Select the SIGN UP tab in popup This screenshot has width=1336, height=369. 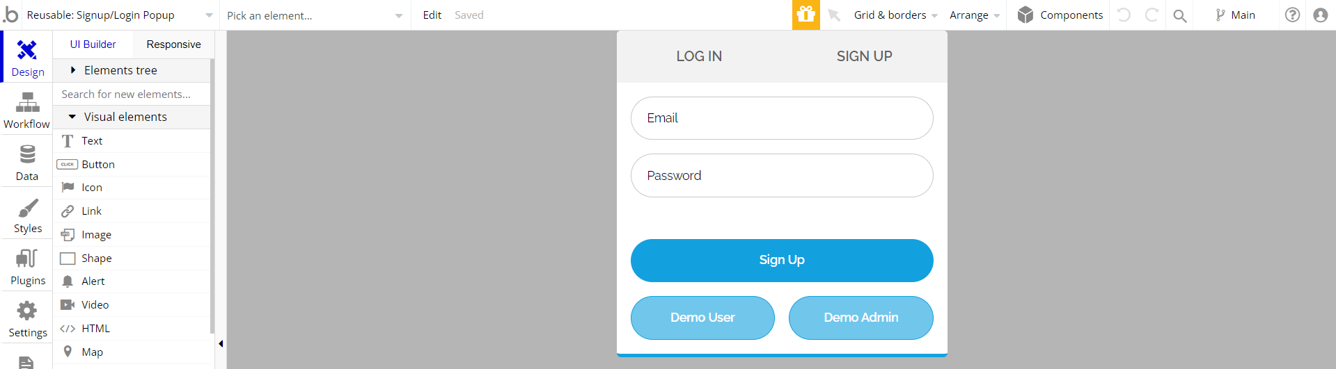coord(864,56)
